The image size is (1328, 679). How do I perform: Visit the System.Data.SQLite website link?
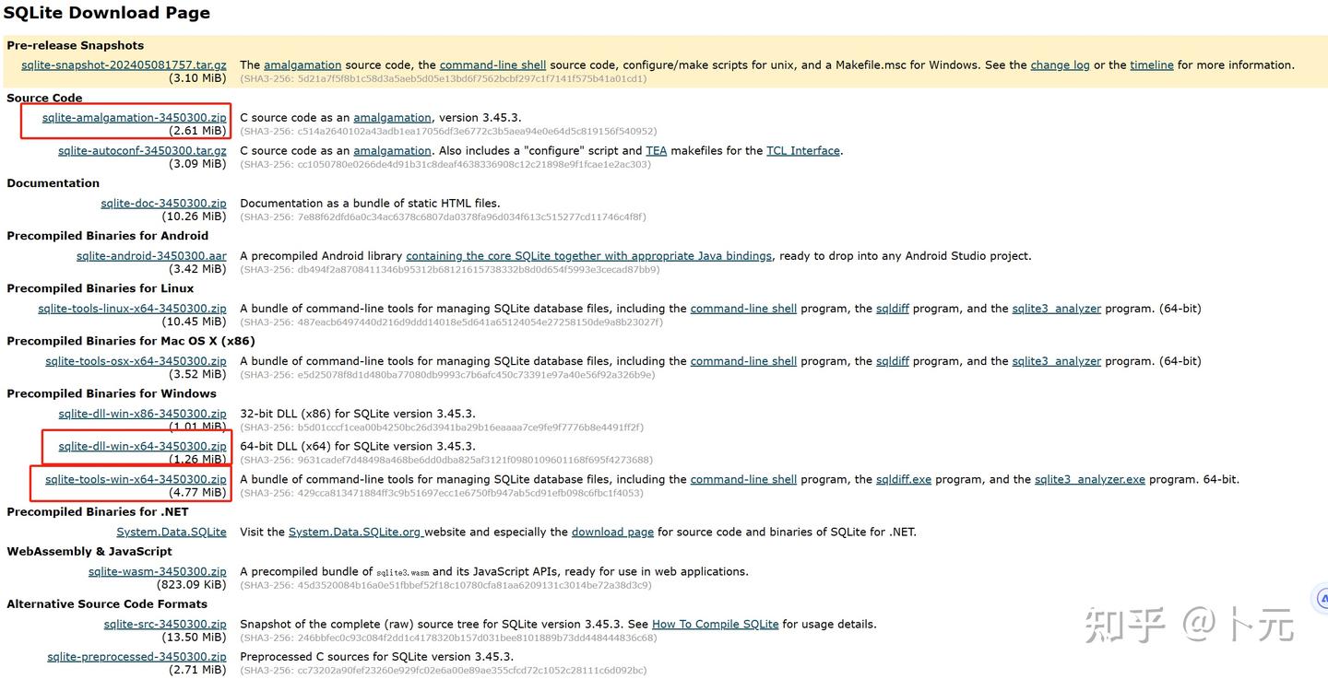point(172,531)
